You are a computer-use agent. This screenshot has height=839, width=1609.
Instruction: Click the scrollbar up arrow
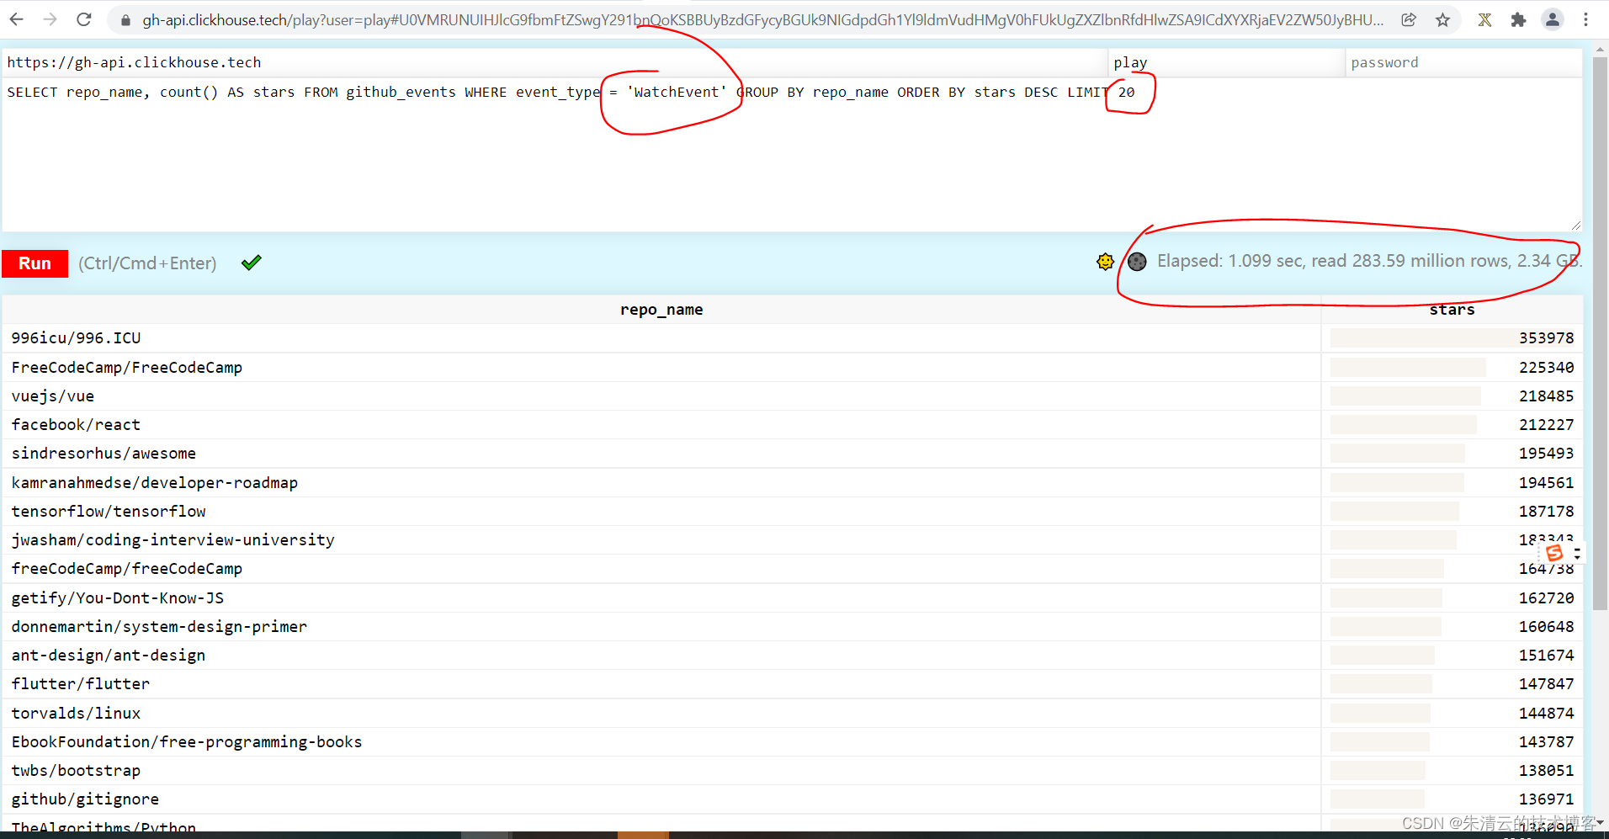point(1601,49)
